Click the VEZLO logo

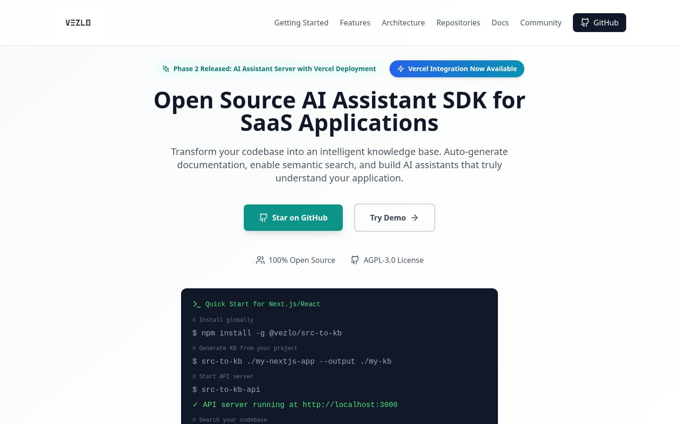point(78,23)
